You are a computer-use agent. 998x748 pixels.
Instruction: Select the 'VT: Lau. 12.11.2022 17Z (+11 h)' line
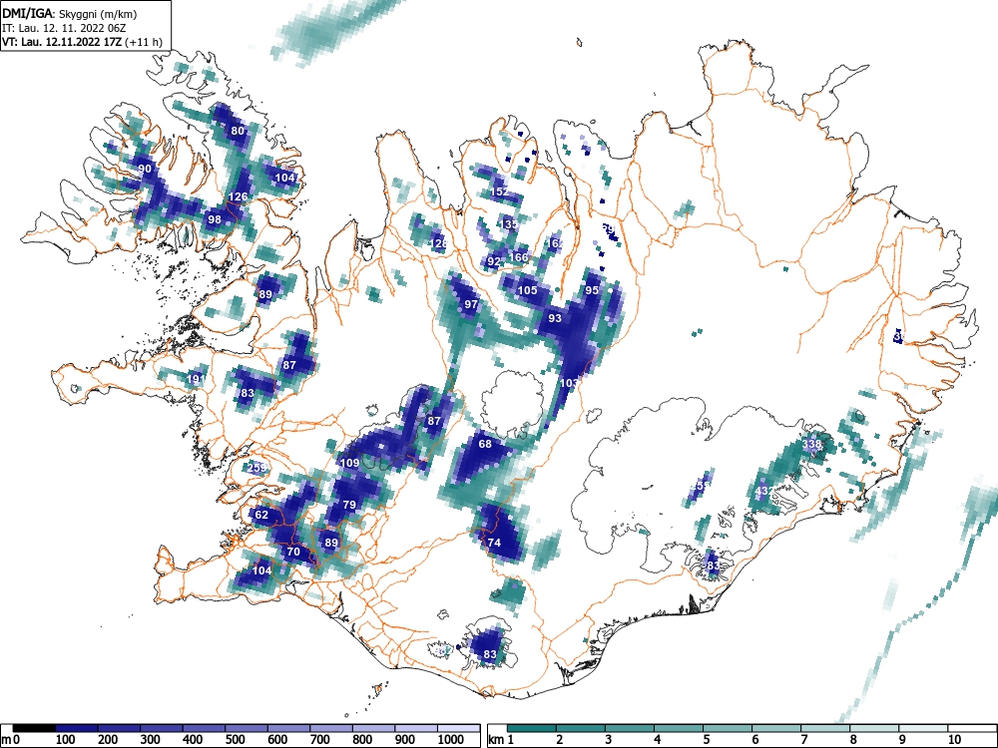tap(82, 42)
